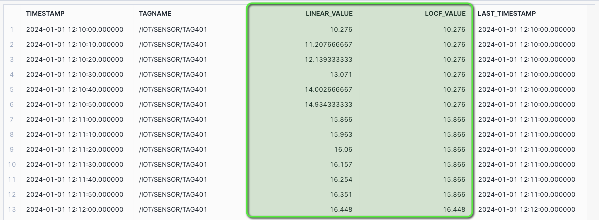Viewport: 599px width, 220px height.
Task: Sort by the TIMESTAMP column header
Action: pos(45,14)
